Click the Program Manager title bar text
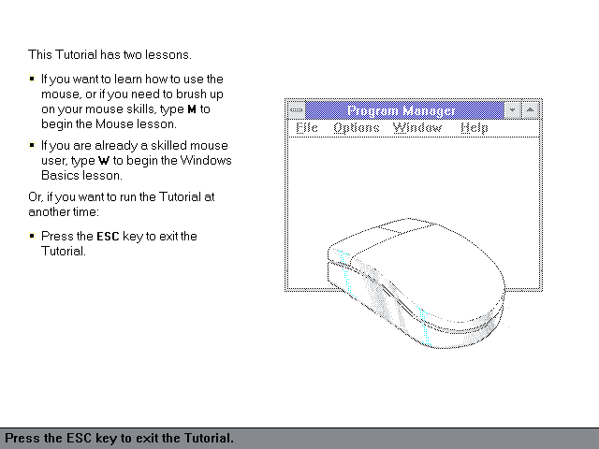 402,110
